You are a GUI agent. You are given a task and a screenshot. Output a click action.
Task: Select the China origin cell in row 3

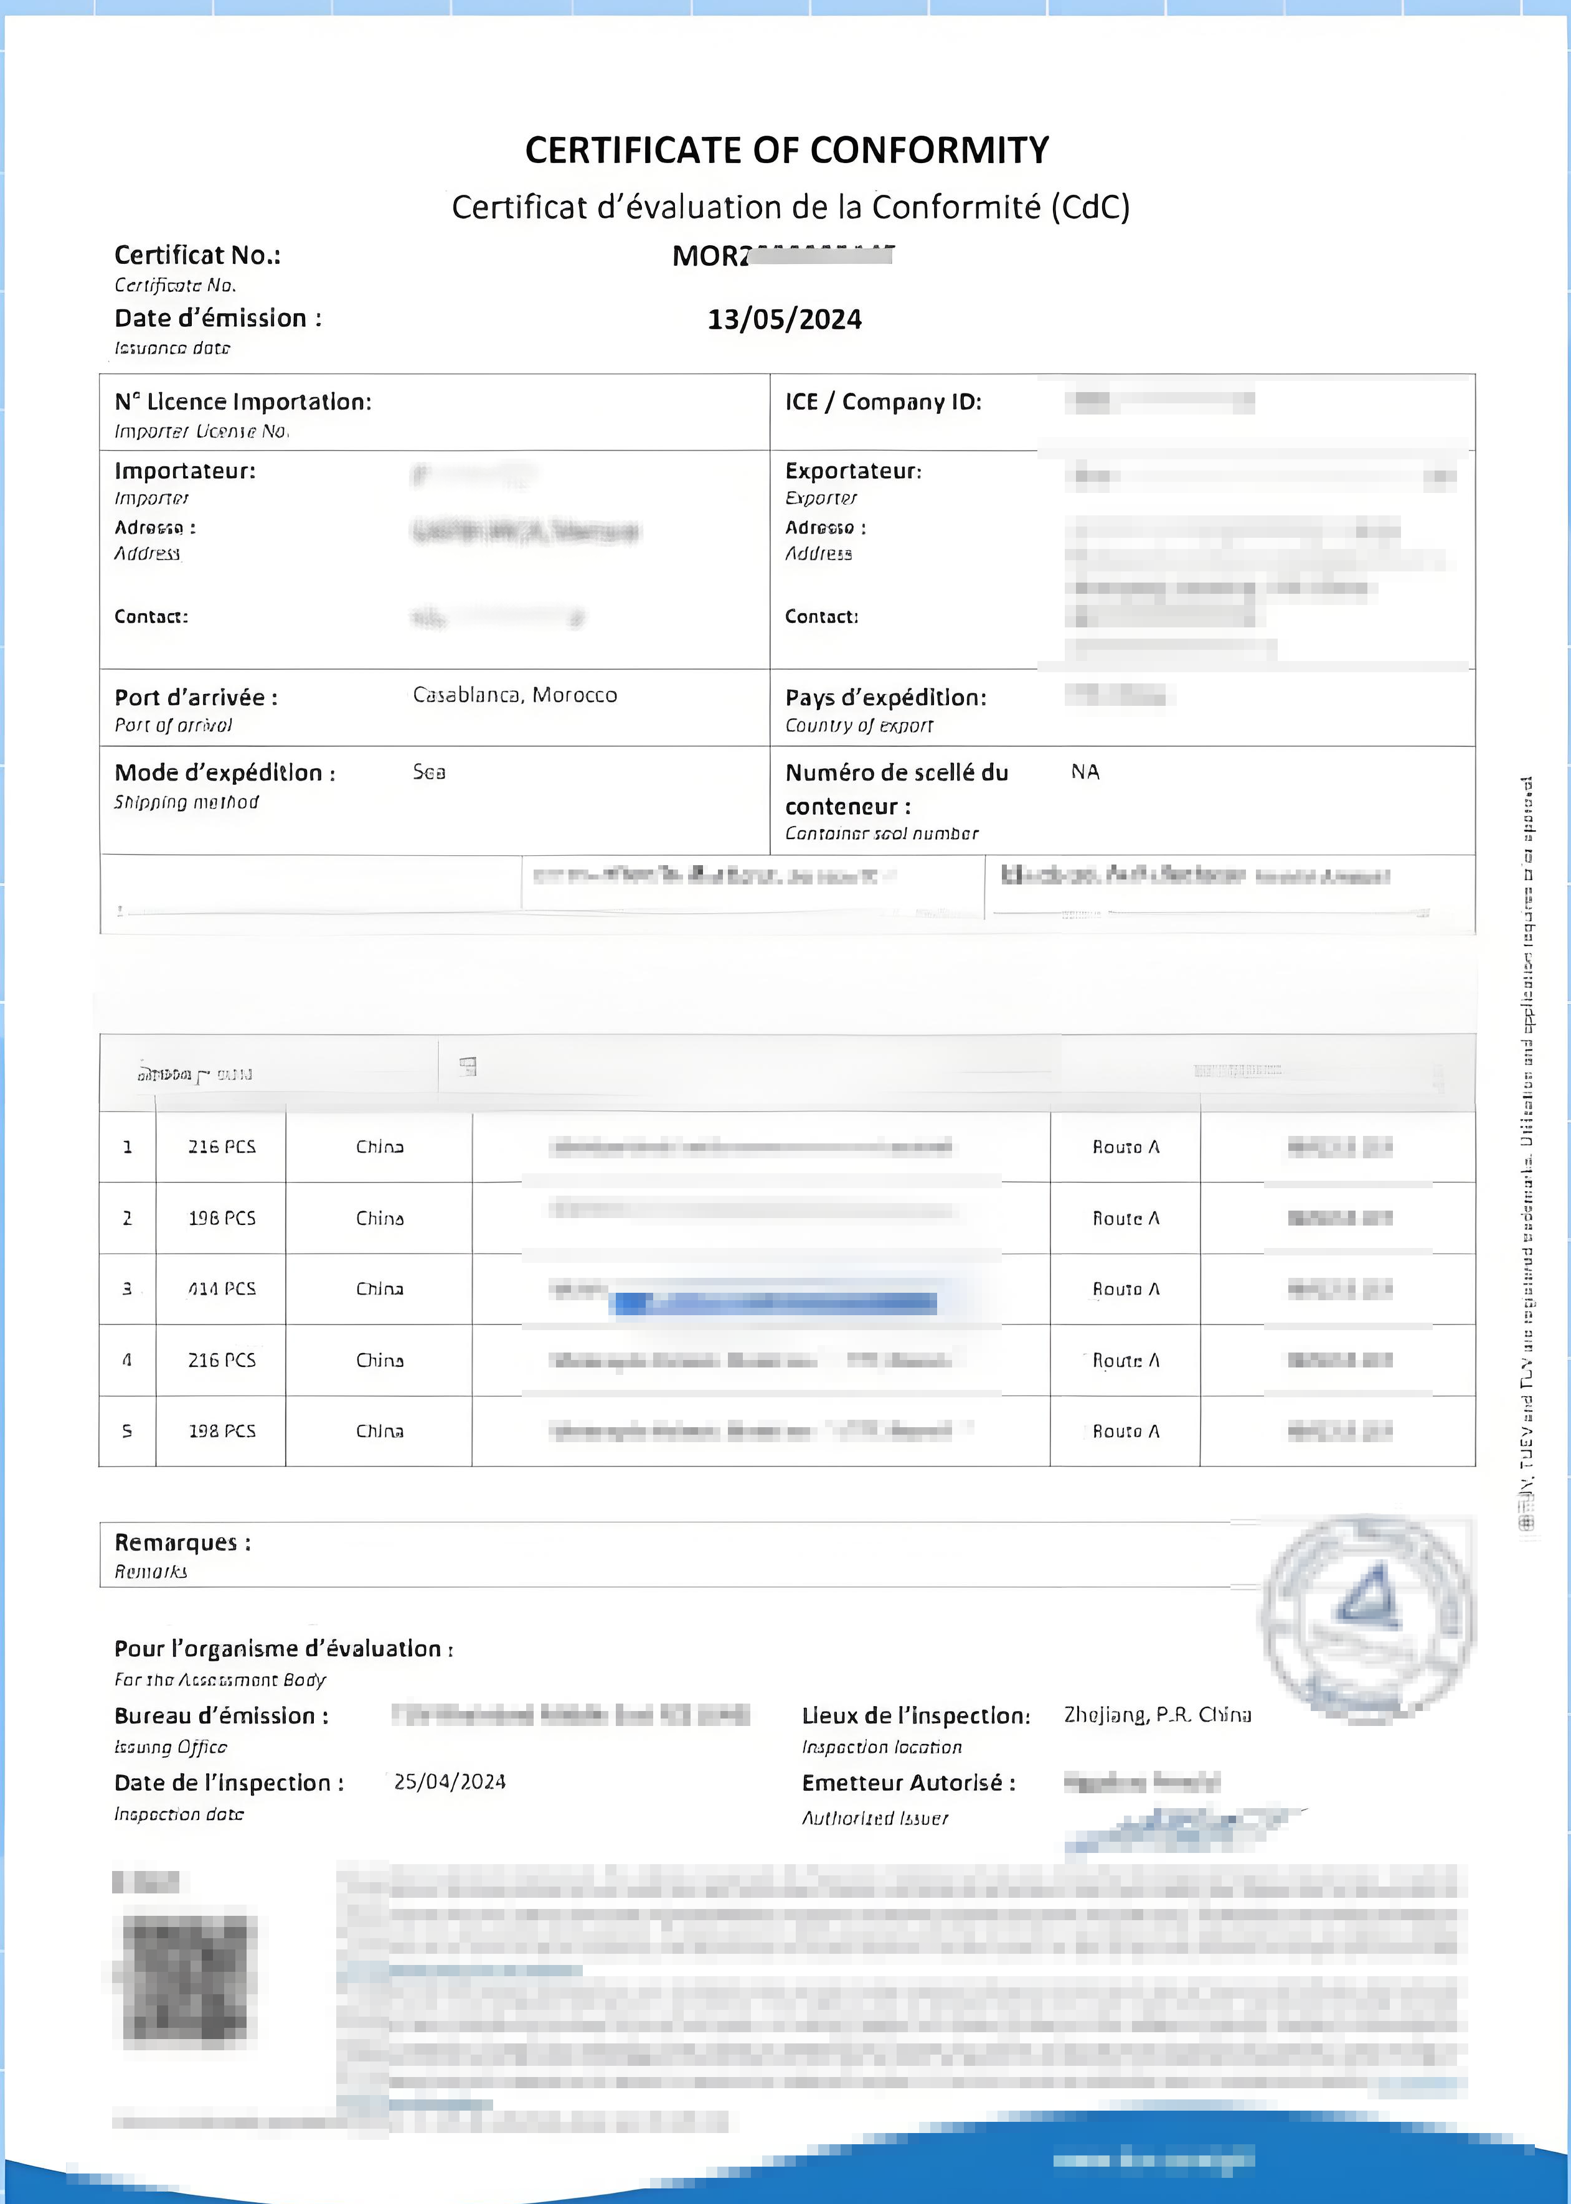(x=379, y=1289)
